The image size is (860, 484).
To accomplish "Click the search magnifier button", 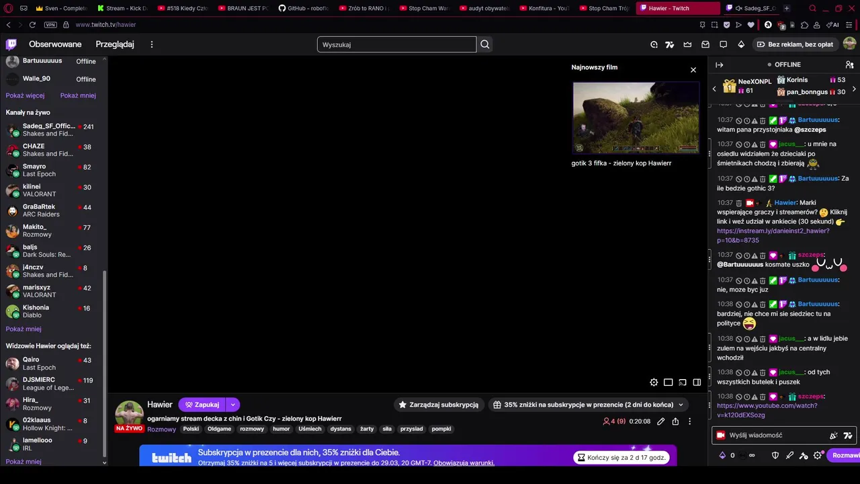I will click(485, 44).
